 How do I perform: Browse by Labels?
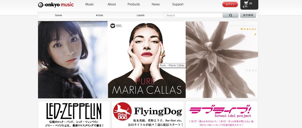point(141,15)
